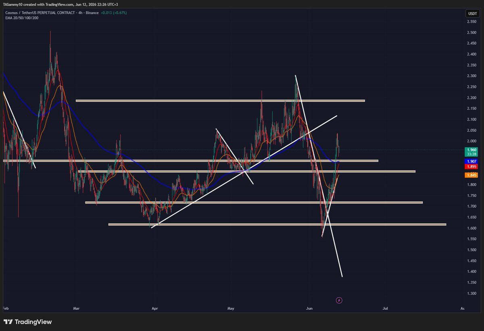
Task: Click the 2.300 price axis label
Action: pyautogui.click(x=472, y=76)
